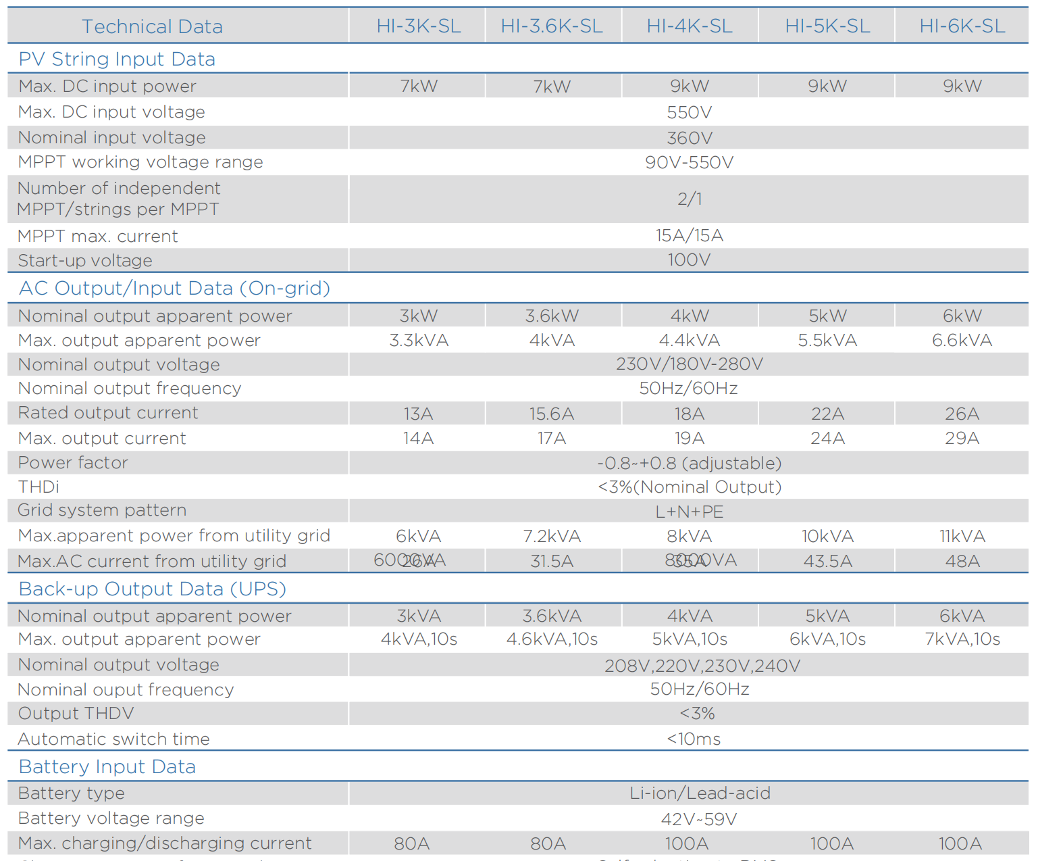Click the 550V max DC input voltage value

point(690,112)
